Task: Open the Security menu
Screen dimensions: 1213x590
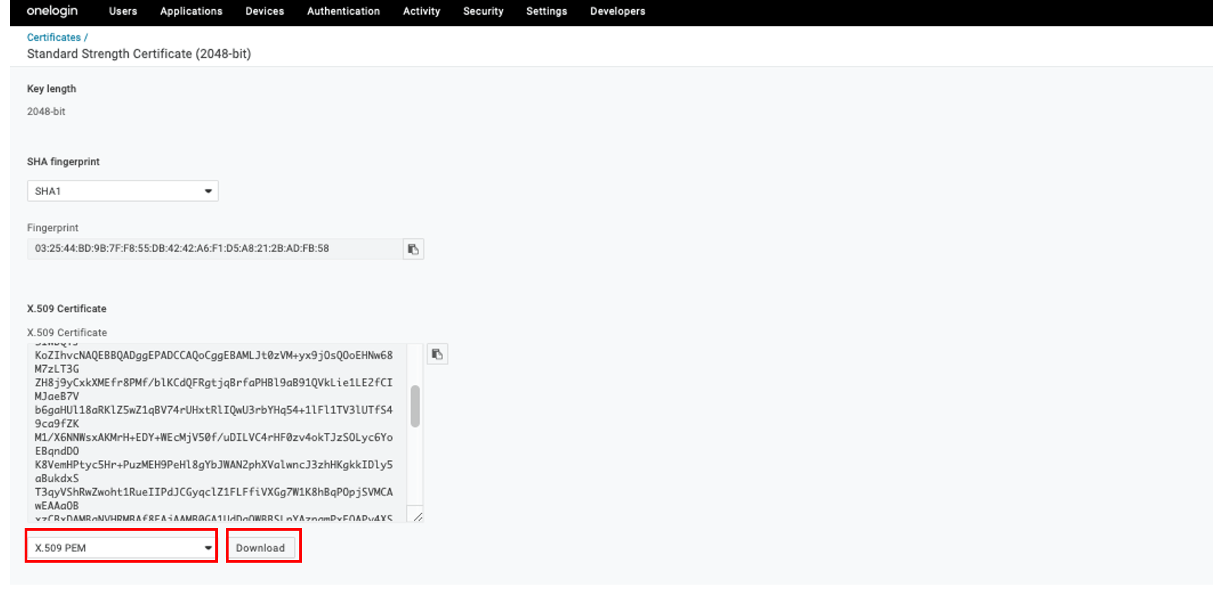Action: point(483,11)
